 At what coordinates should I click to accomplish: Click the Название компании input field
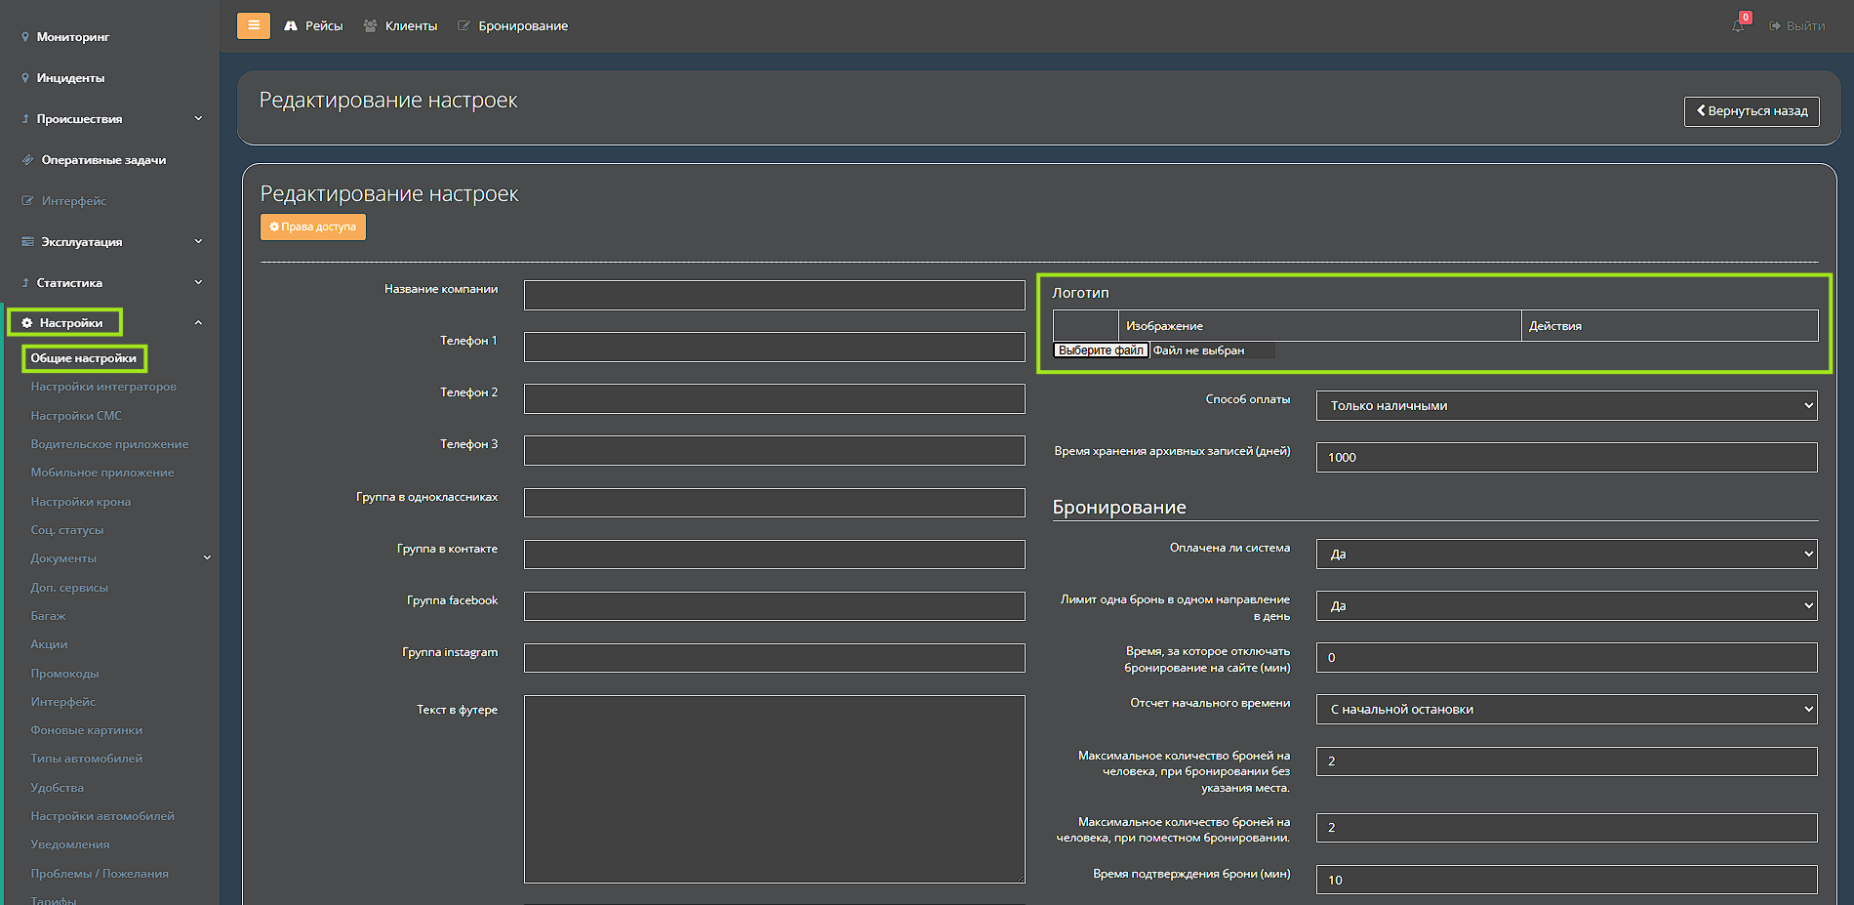pyautogui.click(x=774, y=295)
